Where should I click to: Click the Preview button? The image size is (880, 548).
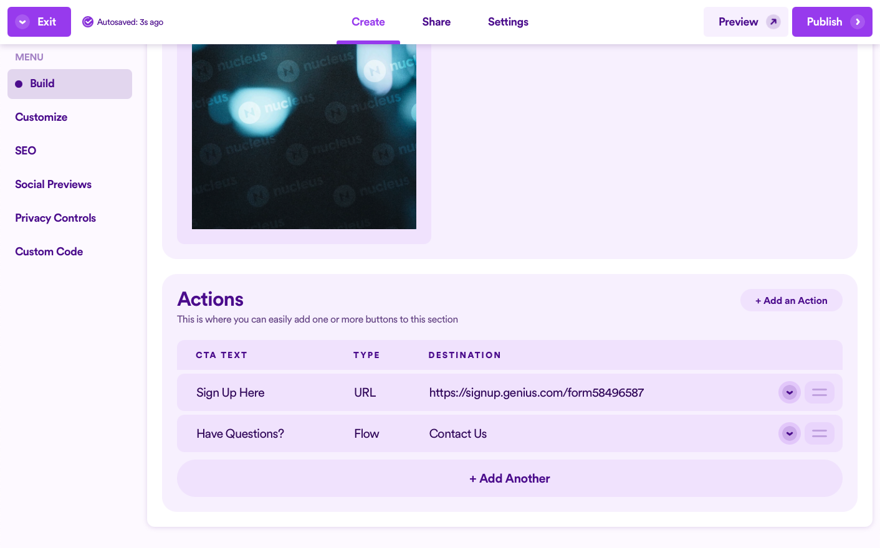pos(746,22)
